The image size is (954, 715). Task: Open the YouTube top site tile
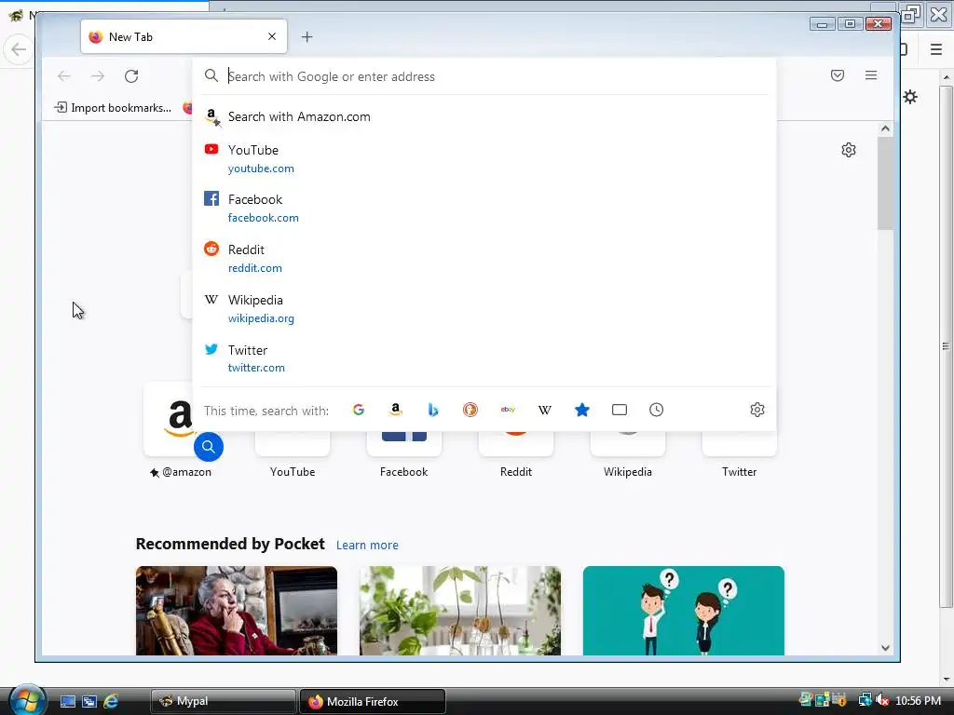tap(293, 453)
